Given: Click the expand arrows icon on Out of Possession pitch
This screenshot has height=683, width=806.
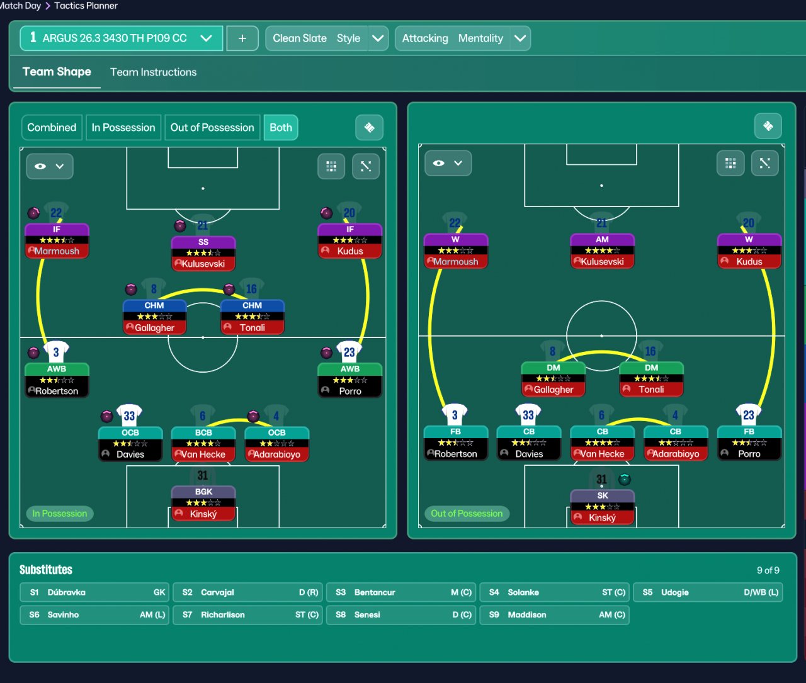Looking at the screenshot, I should (765, 163).
